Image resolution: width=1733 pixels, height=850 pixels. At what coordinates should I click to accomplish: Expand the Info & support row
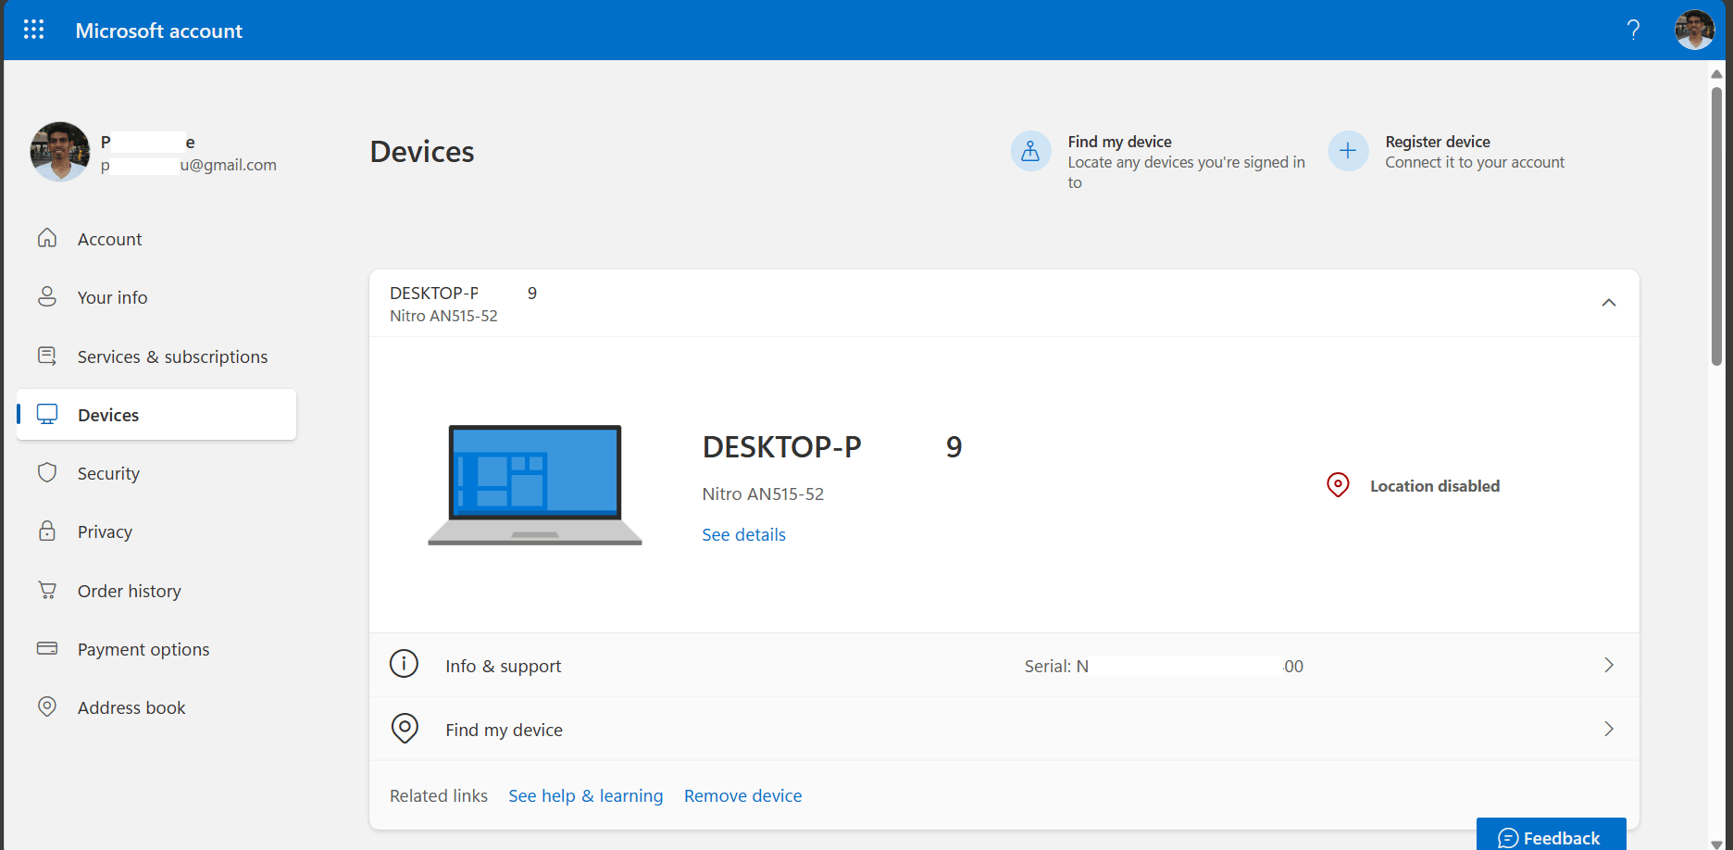point(1608,665)
